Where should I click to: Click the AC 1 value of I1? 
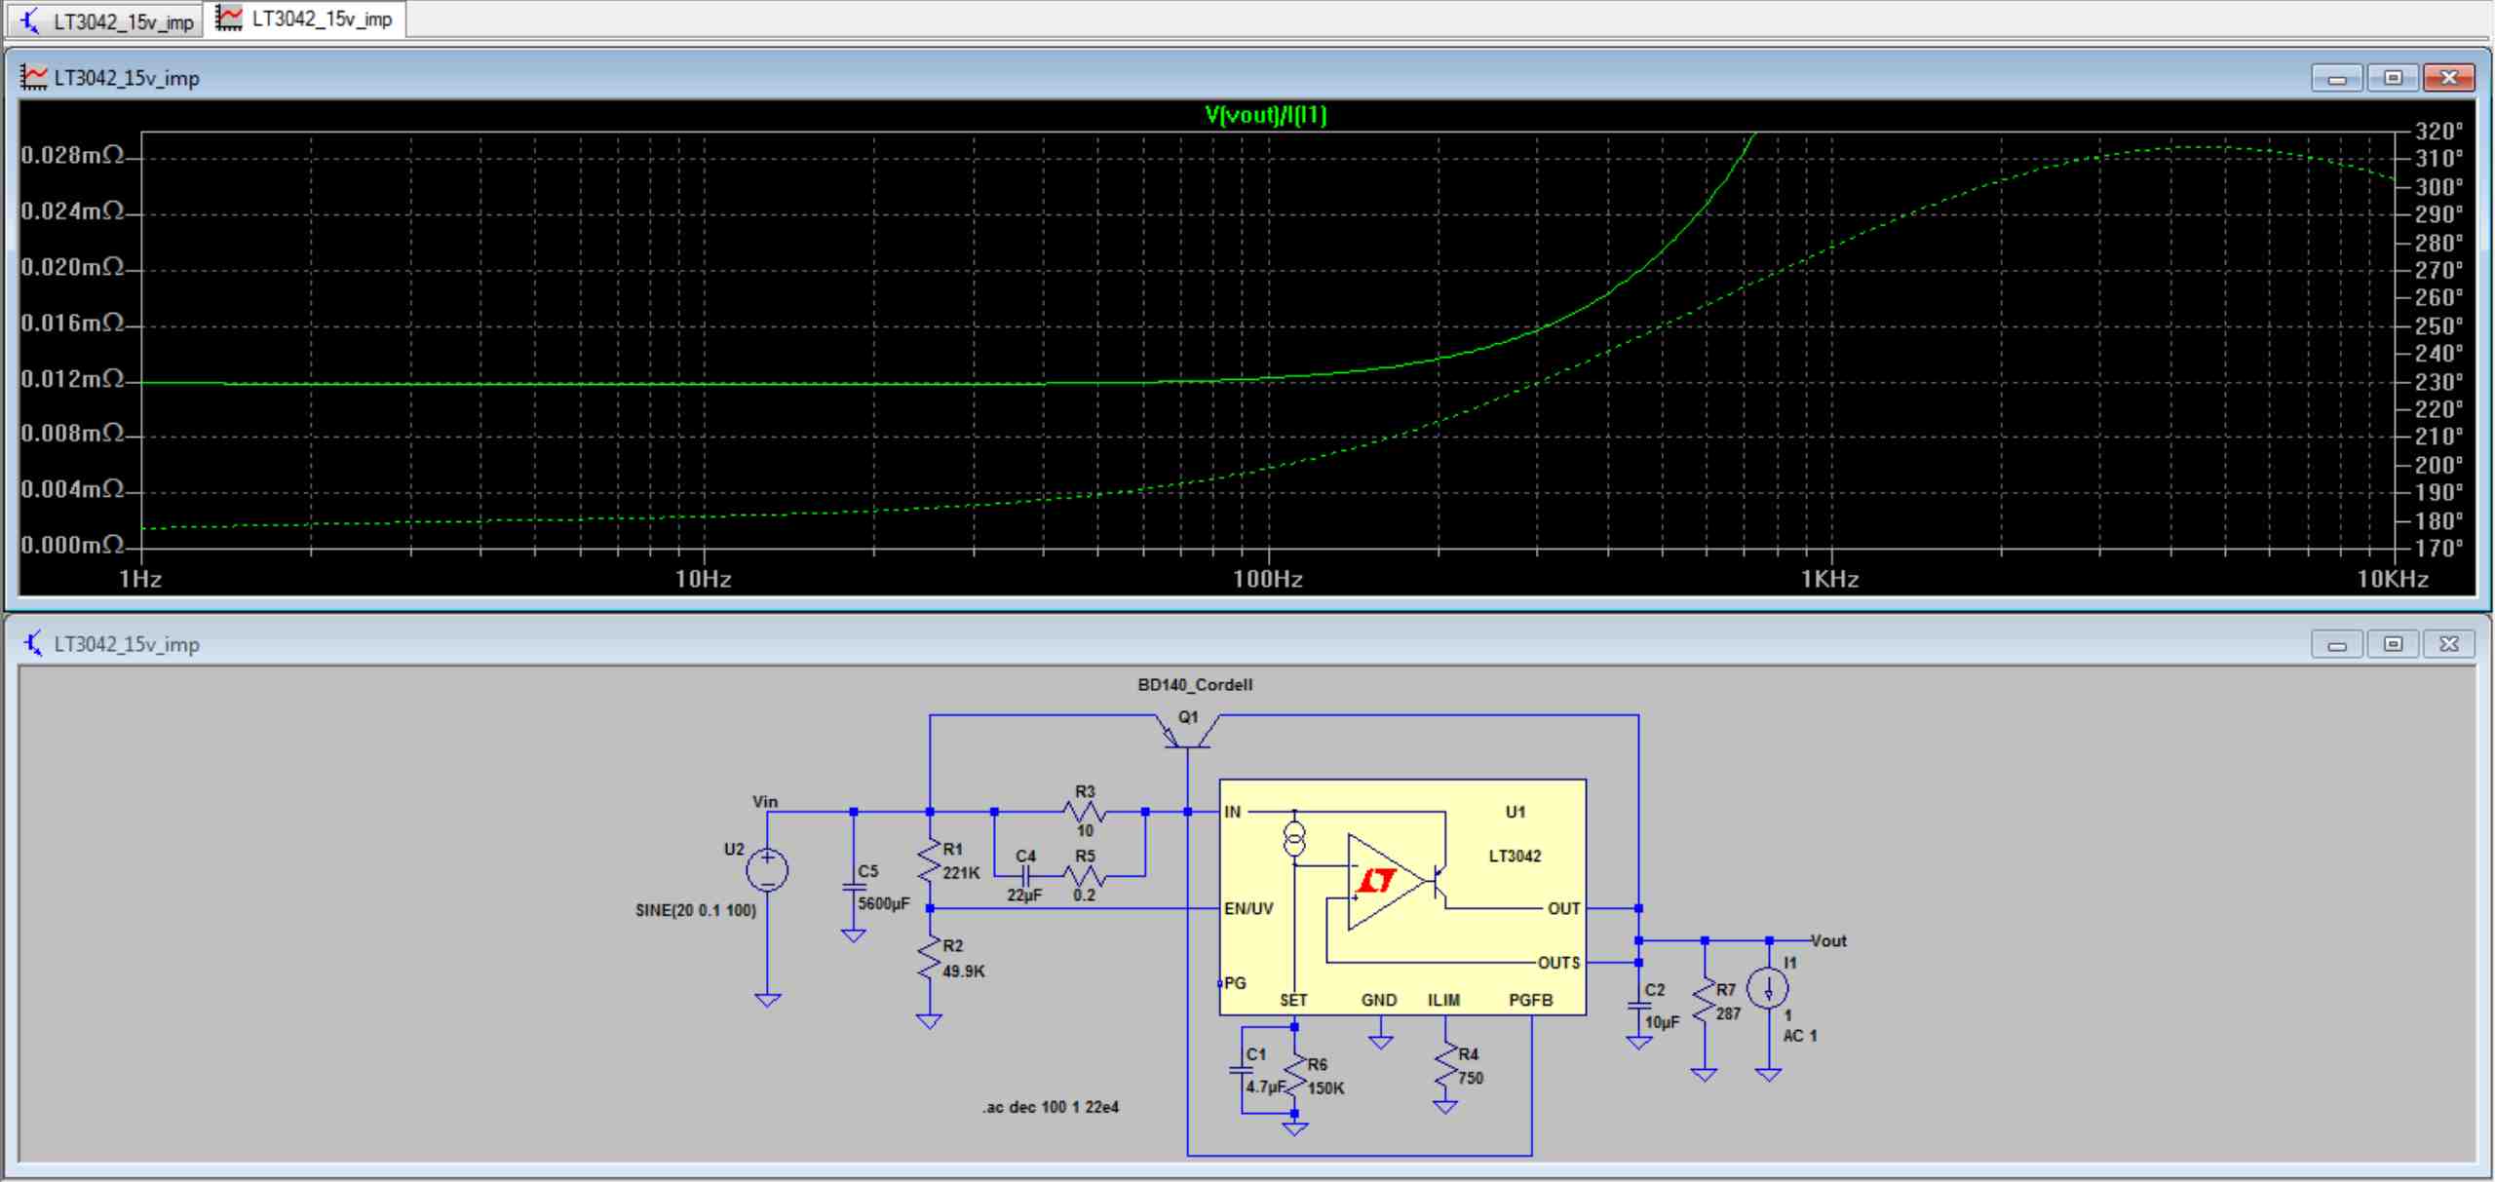coord(1800,1036)
